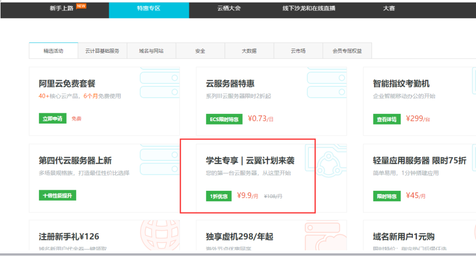The width and height of the screenshot is (476, 256).
Task: Click the 1折优惠 green button
Action: click(x=218, y=196)
